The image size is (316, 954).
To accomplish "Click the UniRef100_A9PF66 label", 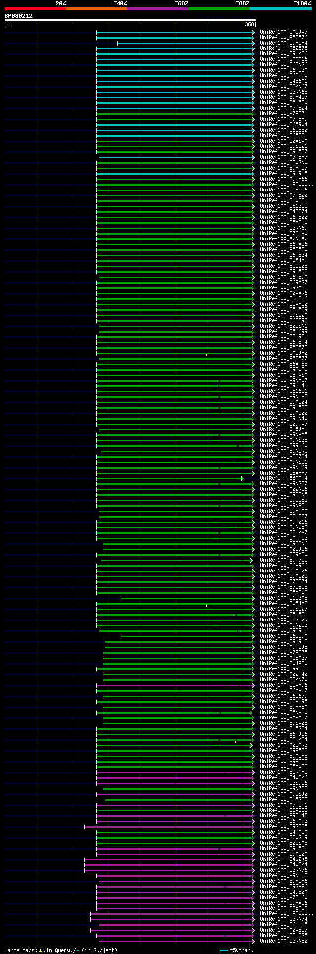I will 283,179.
